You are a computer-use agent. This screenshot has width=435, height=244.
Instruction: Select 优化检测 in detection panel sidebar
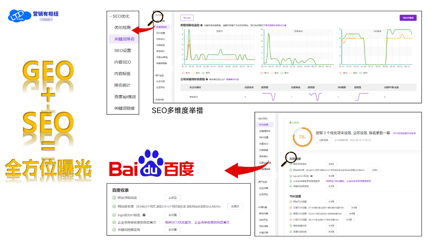click(264, 125)
